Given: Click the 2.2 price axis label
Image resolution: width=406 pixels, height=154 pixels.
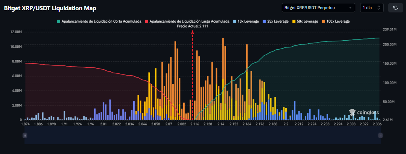Looking at the screenshot, I should 286,124.
